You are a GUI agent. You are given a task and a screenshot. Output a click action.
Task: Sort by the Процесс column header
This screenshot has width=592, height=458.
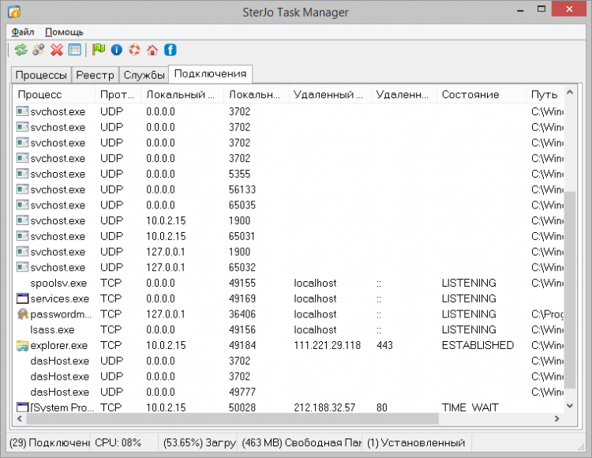(x=54, y=95)
